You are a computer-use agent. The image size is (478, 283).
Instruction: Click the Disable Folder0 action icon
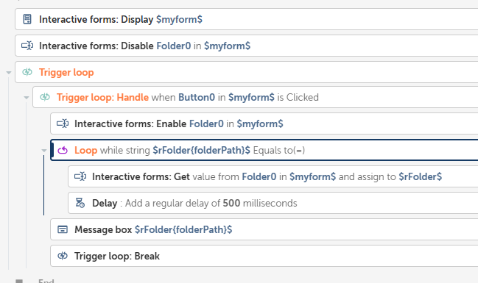[x=27, y=46]
